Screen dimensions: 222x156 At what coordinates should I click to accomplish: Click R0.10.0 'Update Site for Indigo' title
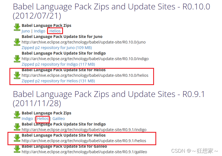point(64,53)
